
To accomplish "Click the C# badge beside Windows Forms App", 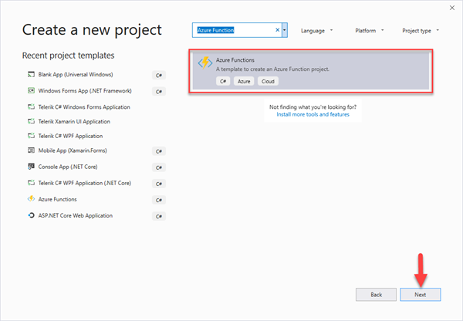I will [159, 92].
